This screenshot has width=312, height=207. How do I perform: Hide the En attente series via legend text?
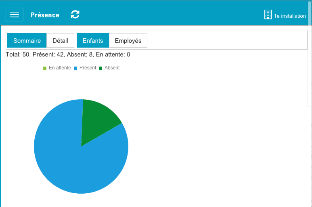[x=60, y=68]
